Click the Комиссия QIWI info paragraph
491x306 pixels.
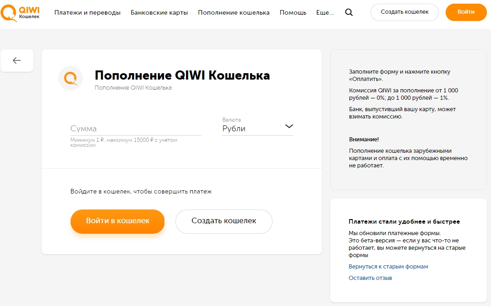[404, 94]
